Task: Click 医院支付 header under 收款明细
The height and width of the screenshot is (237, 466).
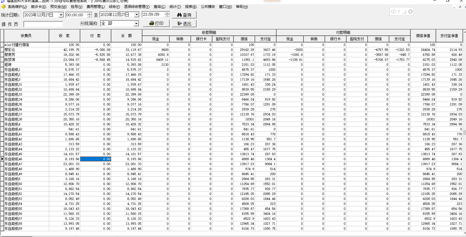Action: [x=223, y=39]
